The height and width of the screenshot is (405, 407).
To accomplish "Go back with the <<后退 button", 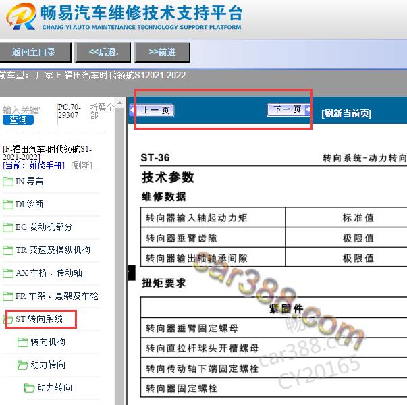I will (103, 53).
